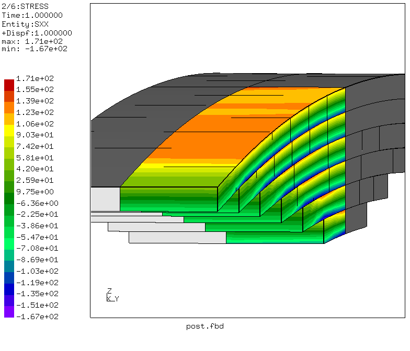Image resolution: width=410 pixels, height=351 pixels.
Task: Click the legend value 9.03e+01
Action: (x=35, y=135)
